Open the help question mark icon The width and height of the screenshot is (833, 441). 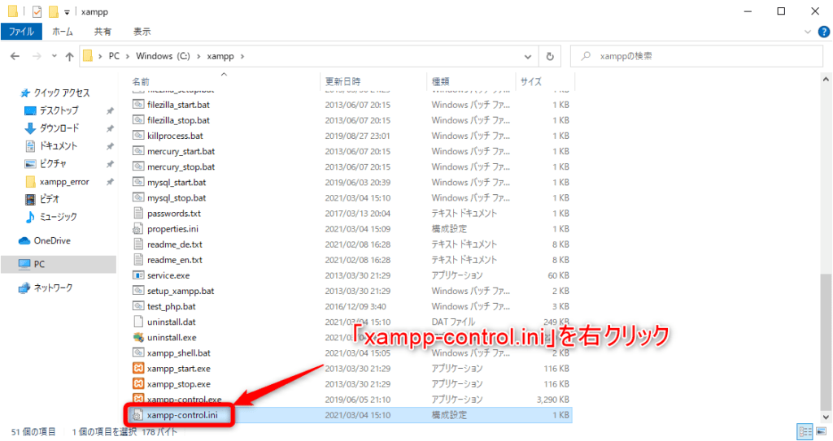pos(824,32)
